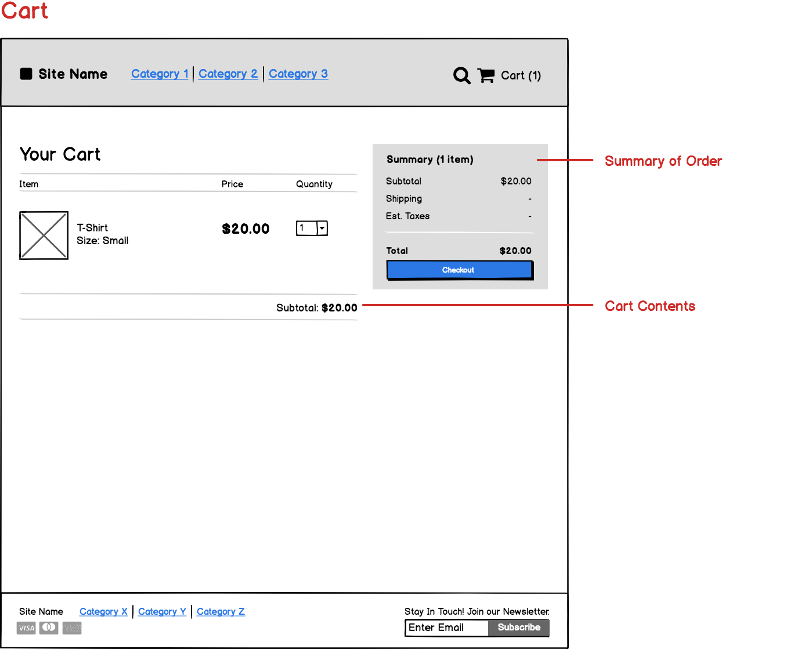The height and width of the screenshot is (649, 805).
Task: Click the American Express payment icon
Action: pos(71,628)
